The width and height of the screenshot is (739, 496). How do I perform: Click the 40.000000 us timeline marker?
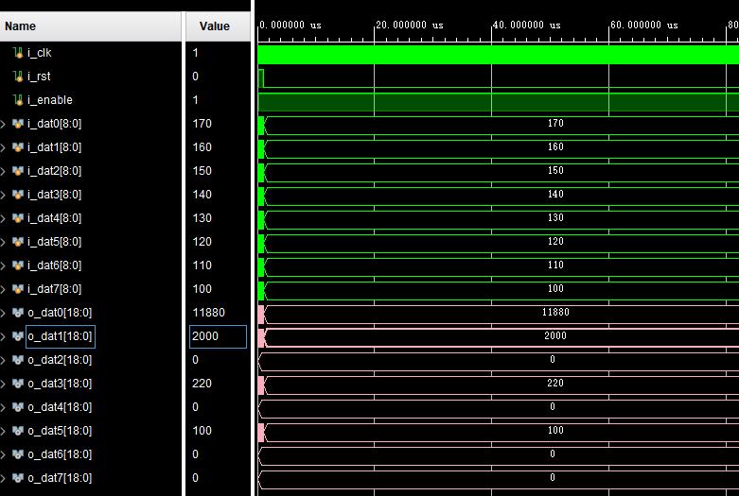point(527,25)
